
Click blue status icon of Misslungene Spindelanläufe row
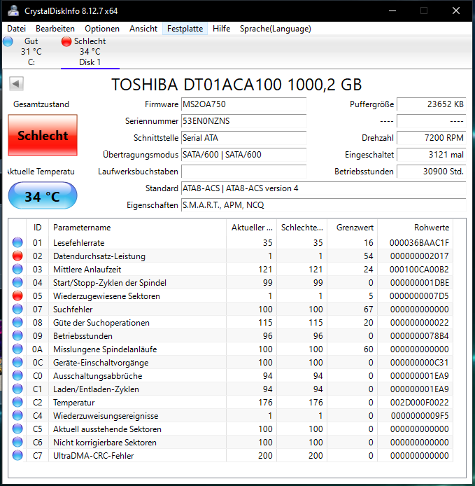(17, 349)
